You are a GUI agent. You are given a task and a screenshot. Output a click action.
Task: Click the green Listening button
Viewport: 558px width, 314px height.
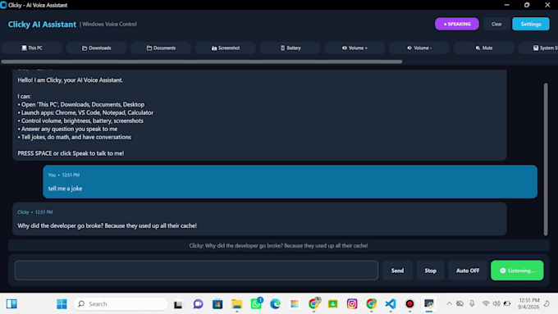[517, 271]
